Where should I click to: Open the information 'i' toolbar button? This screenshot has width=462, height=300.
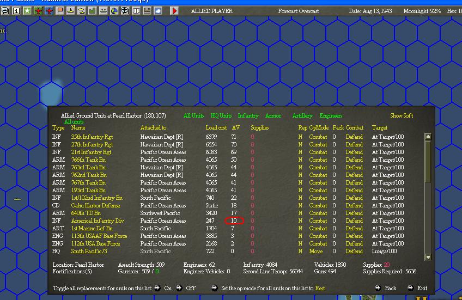coord(16,11)
